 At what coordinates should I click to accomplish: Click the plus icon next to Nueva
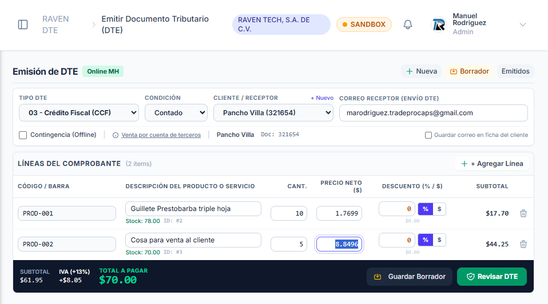(410, 71)
